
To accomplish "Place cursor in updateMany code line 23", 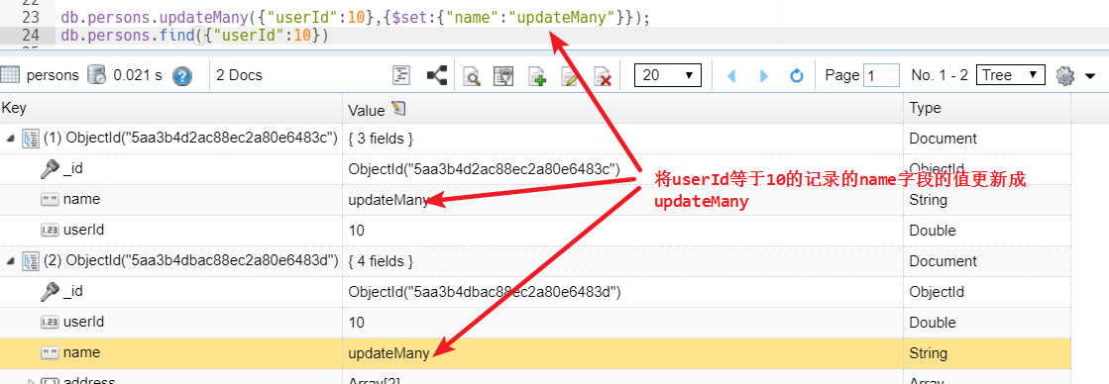I will tap(355, 18).
